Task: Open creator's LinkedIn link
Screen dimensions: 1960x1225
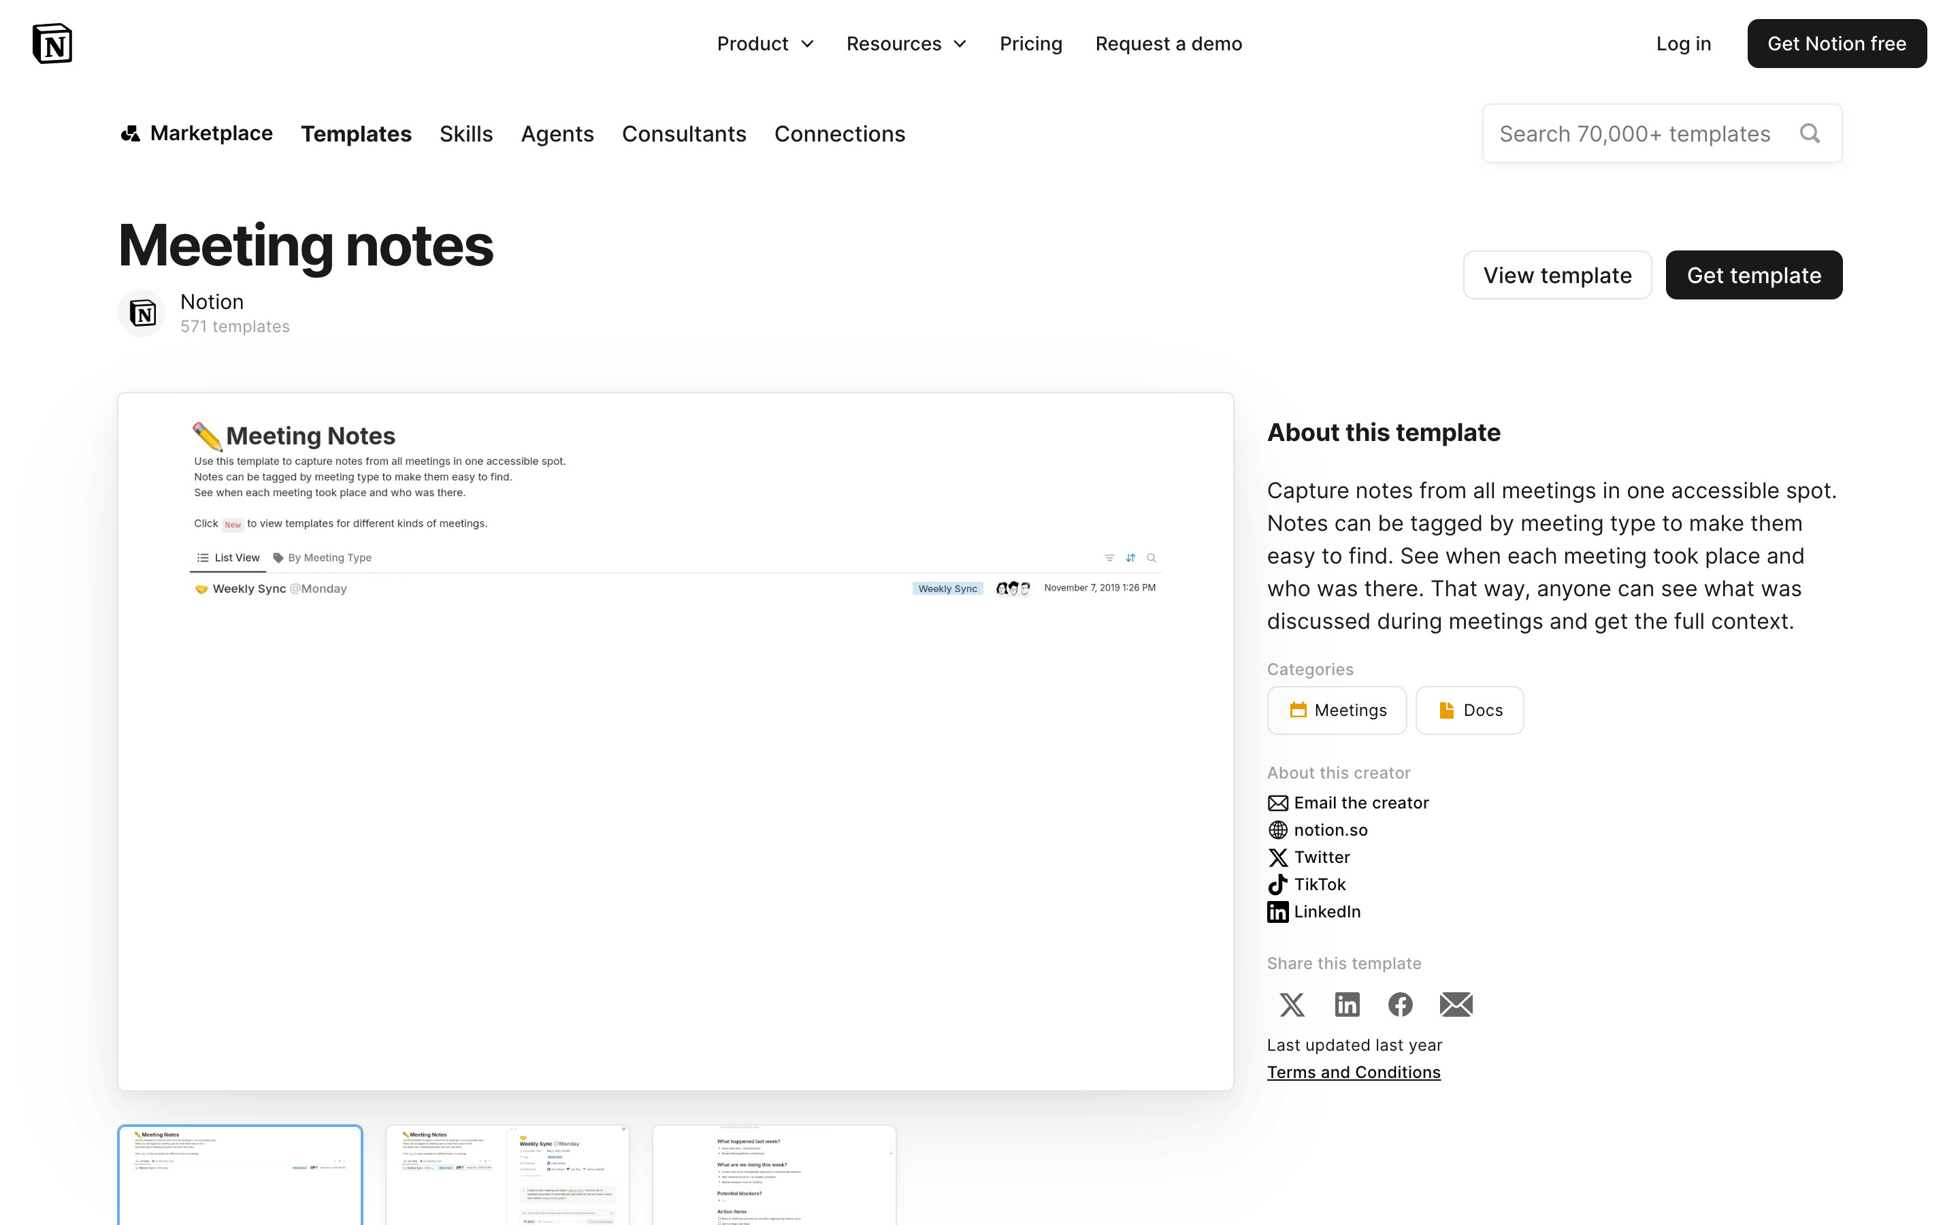Action: pyautogui.click(x=1326, y=911)
